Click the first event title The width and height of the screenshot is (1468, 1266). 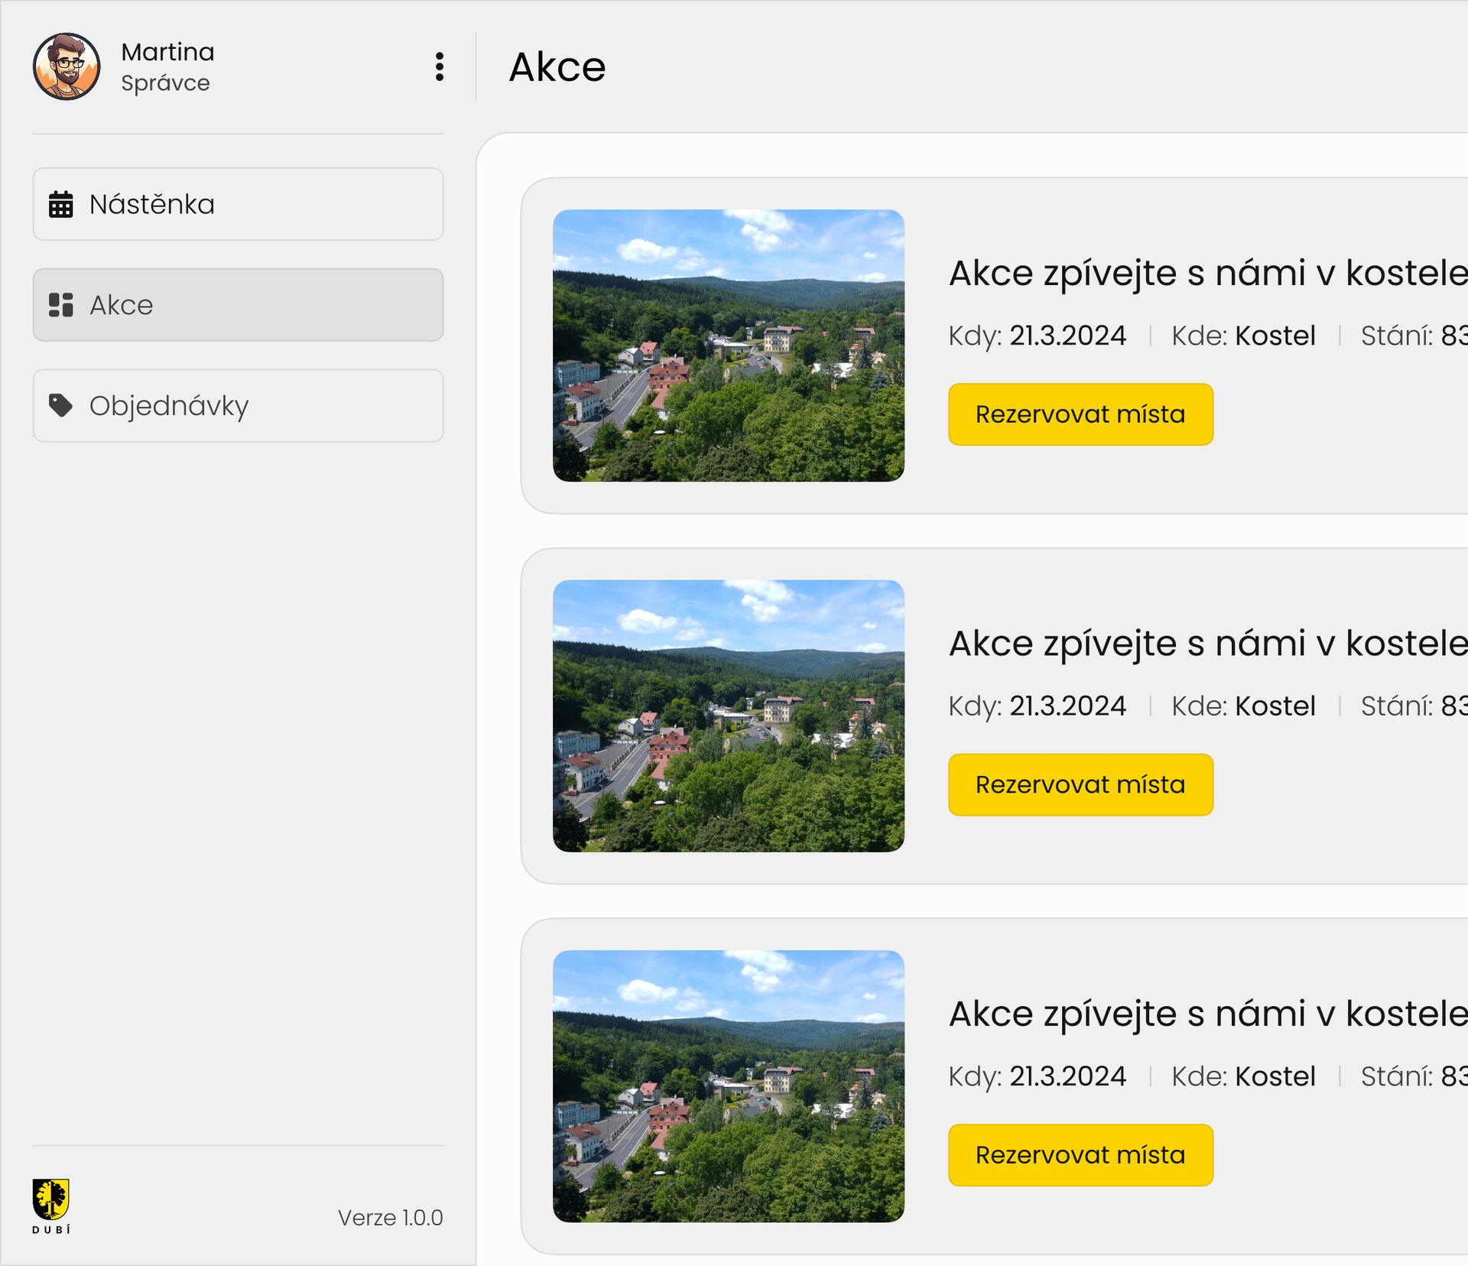(x=1207, y=273)
